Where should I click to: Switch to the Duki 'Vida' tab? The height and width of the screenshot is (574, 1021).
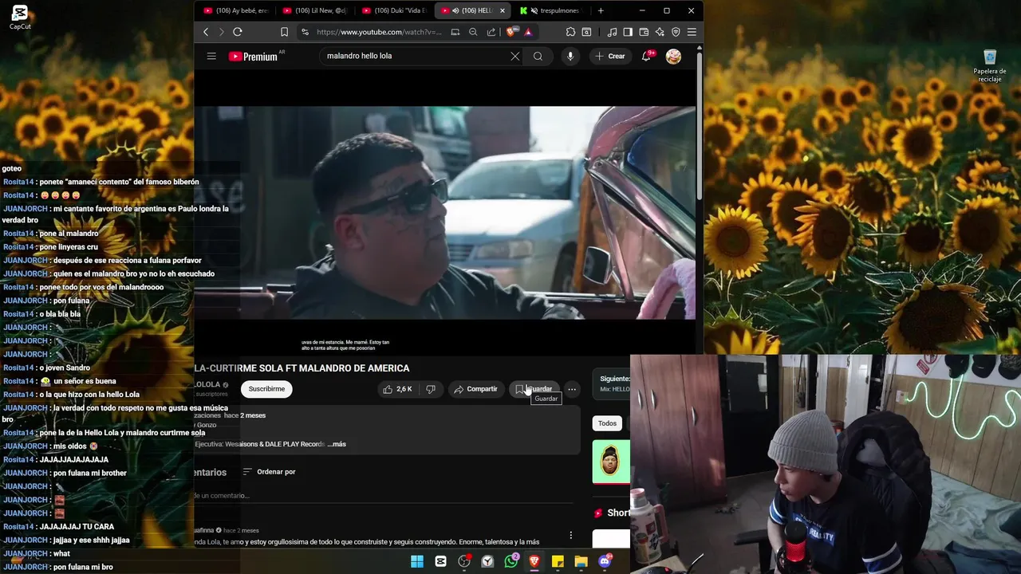tap(394, 10)
